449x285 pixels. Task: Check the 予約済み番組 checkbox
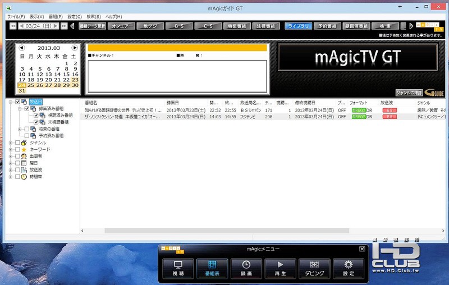27,136
